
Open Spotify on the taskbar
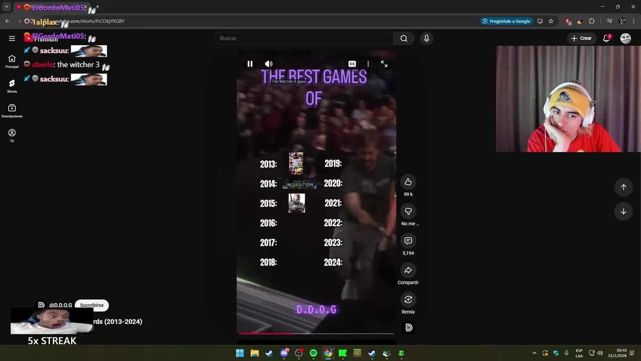313,353
